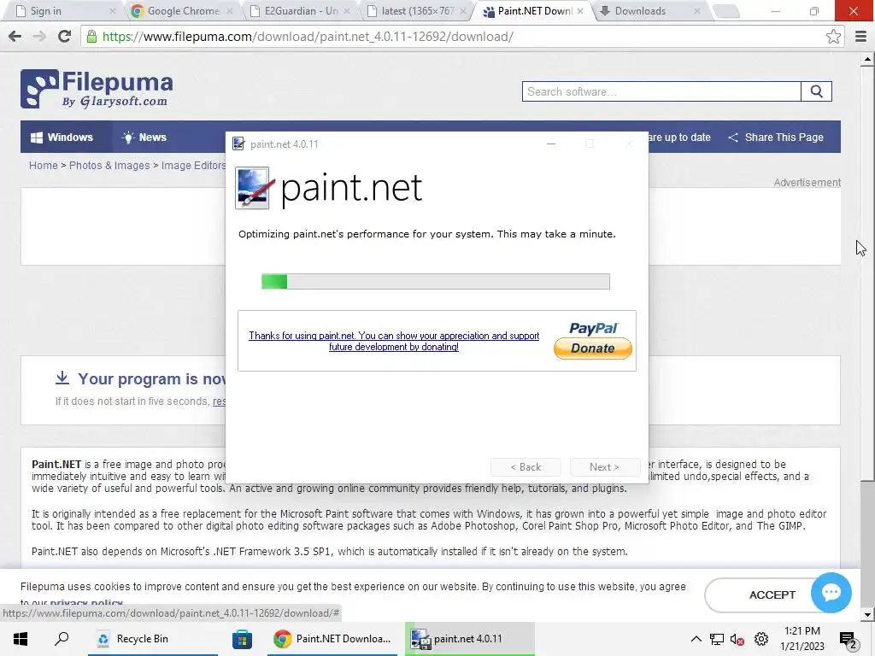Switch to the Google Chrome tab
Image resolution: width=875 pixels, height=656 pixels.
[182, 11]
